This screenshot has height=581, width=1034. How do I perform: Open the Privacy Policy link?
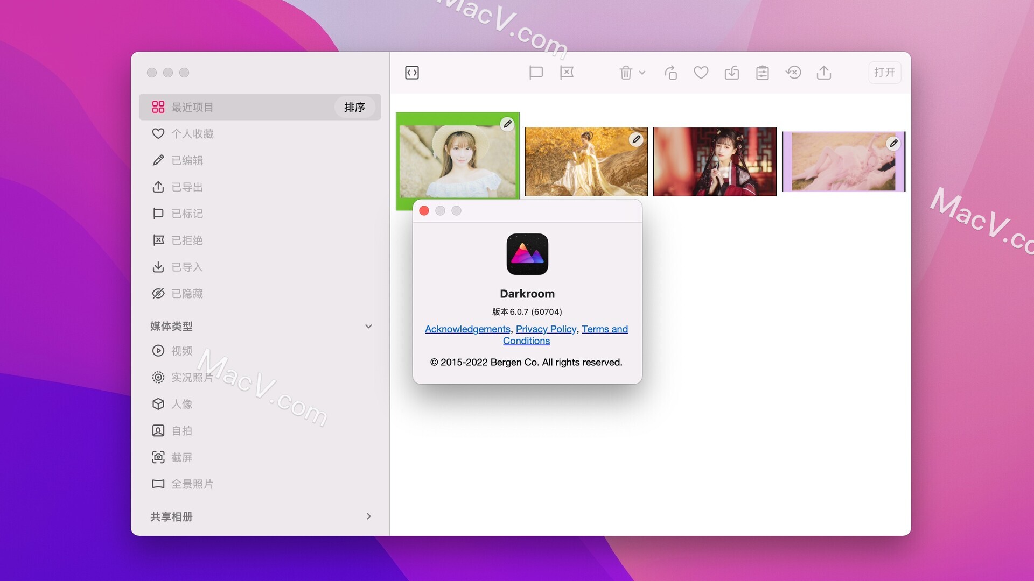click(x=546, y=329)
